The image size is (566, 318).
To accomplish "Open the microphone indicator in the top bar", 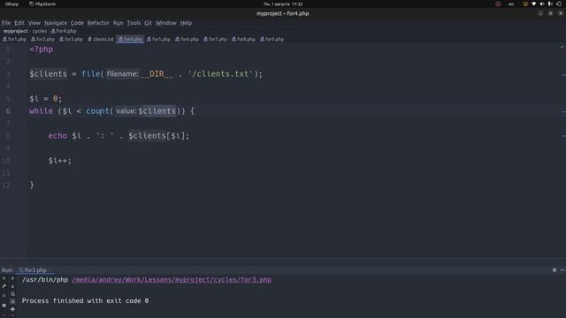I will (x=550, y=4).
